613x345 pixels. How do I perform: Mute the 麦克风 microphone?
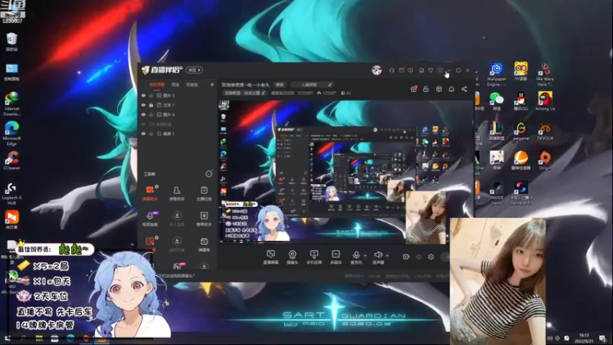pos(356,258)
